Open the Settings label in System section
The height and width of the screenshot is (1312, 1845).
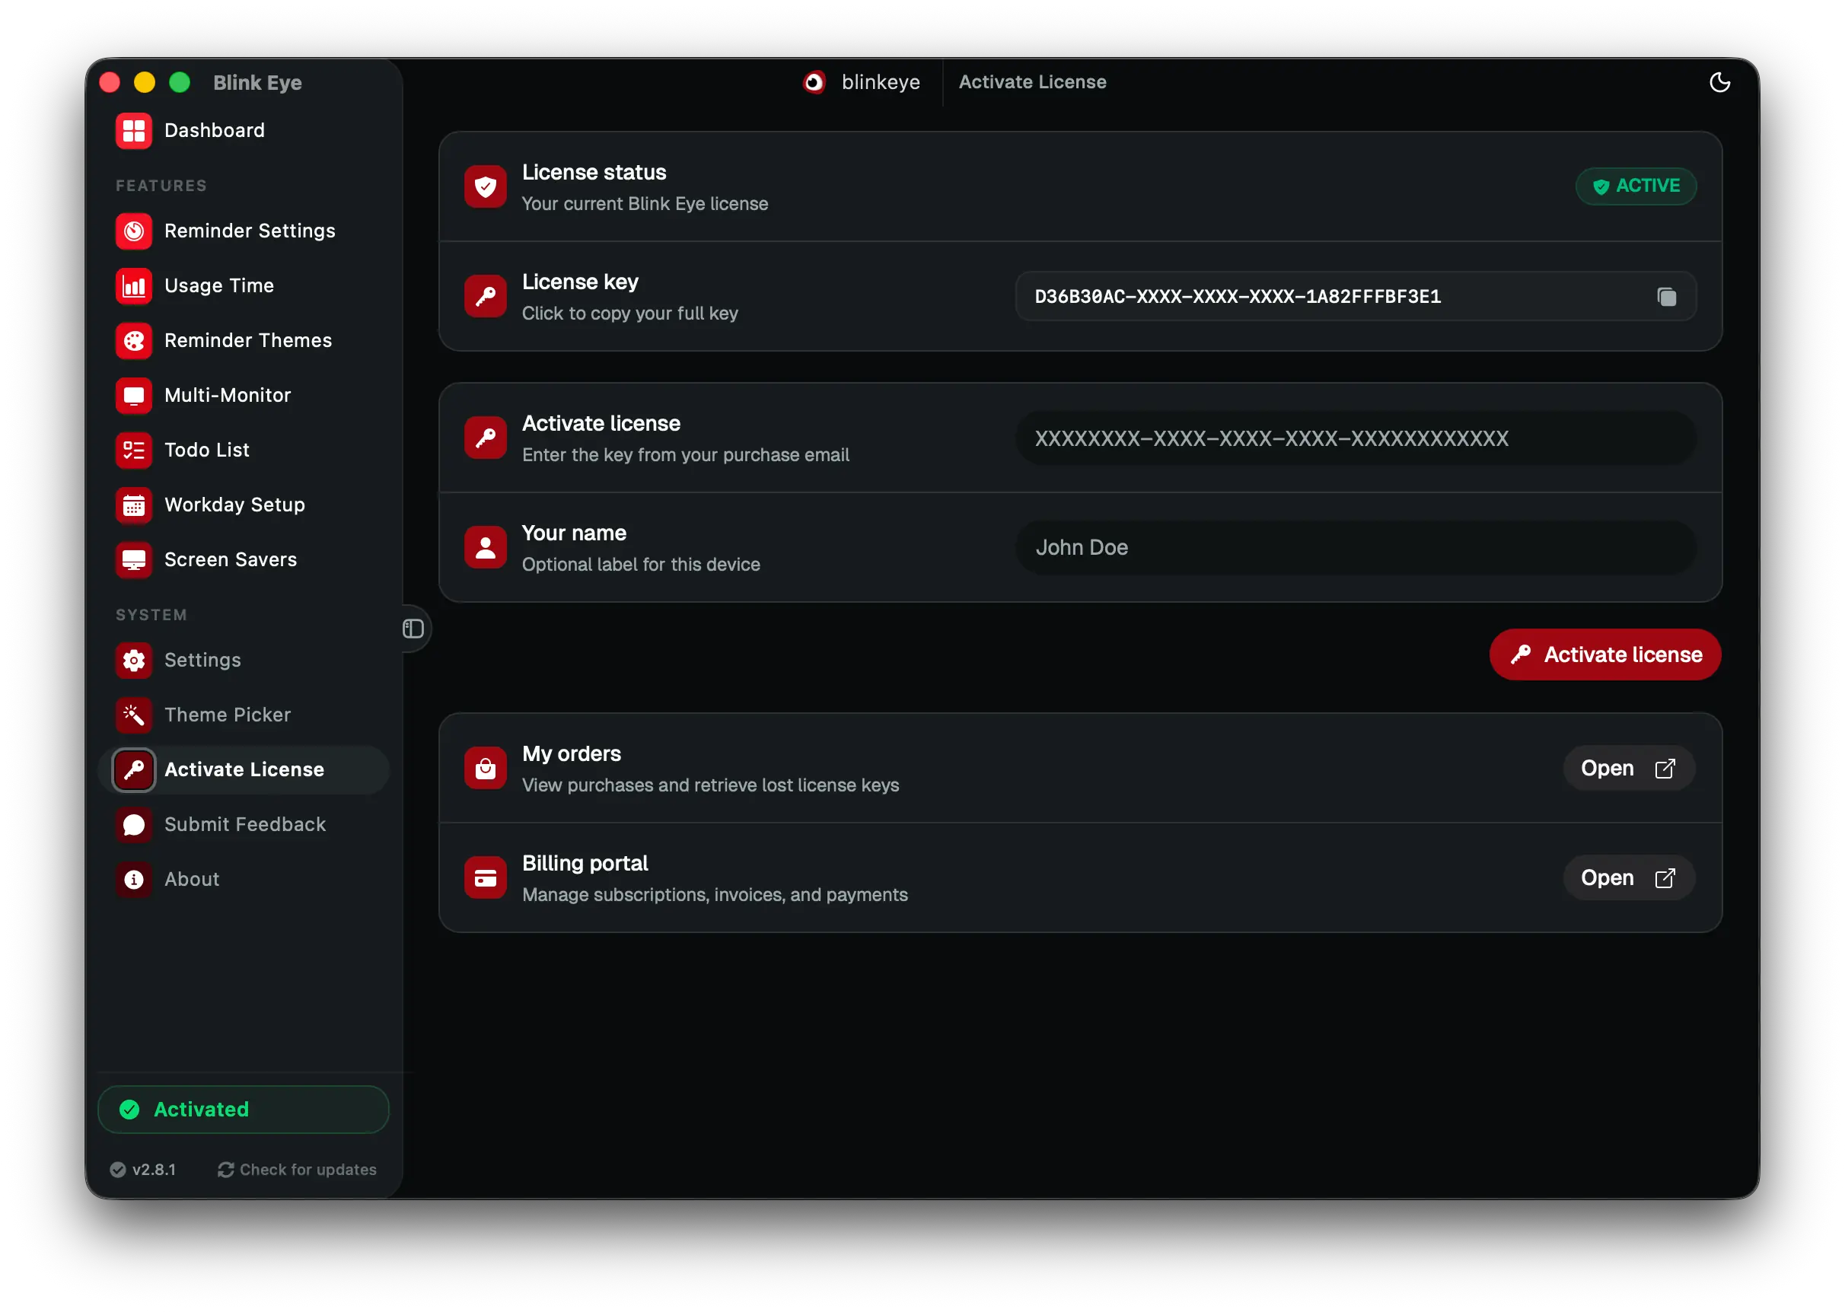coord(202,661)
